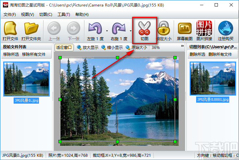
Task: Click 删除所选 in crop list
Action: [x=197, y=54]
